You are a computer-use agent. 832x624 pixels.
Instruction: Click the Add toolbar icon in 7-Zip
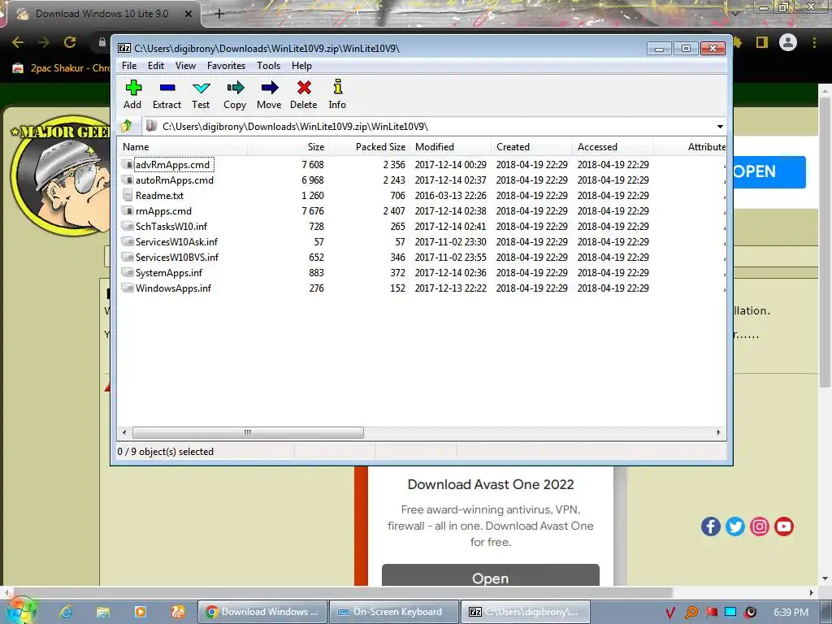pos(133,88)
